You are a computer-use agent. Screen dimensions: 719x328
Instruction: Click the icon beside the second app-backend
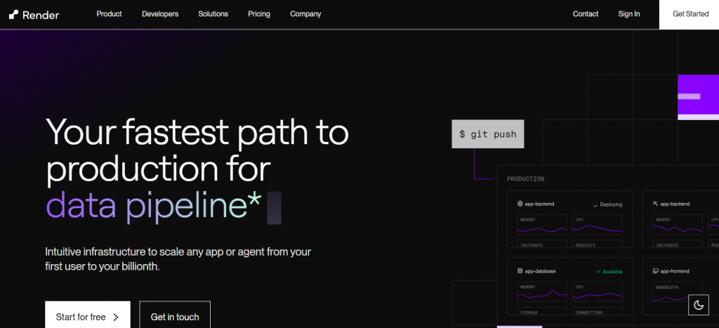tap(656, 204)
